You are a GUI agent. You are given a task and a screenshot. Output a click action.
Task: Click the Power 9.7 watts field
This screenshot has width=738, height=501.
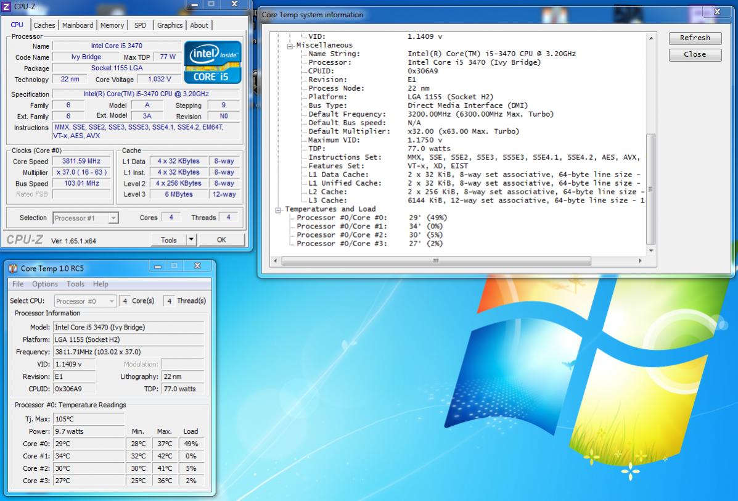(89, 431)
